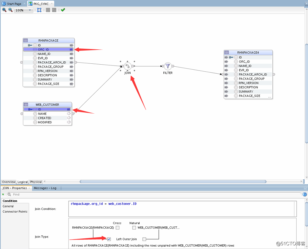This screenshot has height=249, width=308.
Task: Expand more RHNPACKAGE columns via ellipsis
Action: click(x=71, y=85)
